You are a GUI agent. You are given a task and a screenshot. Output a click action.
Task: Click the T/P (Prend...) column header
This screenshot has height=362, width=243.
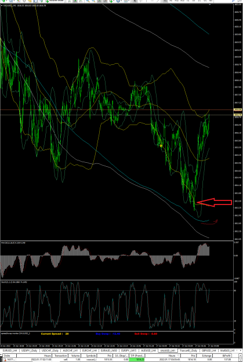[137, 356]
